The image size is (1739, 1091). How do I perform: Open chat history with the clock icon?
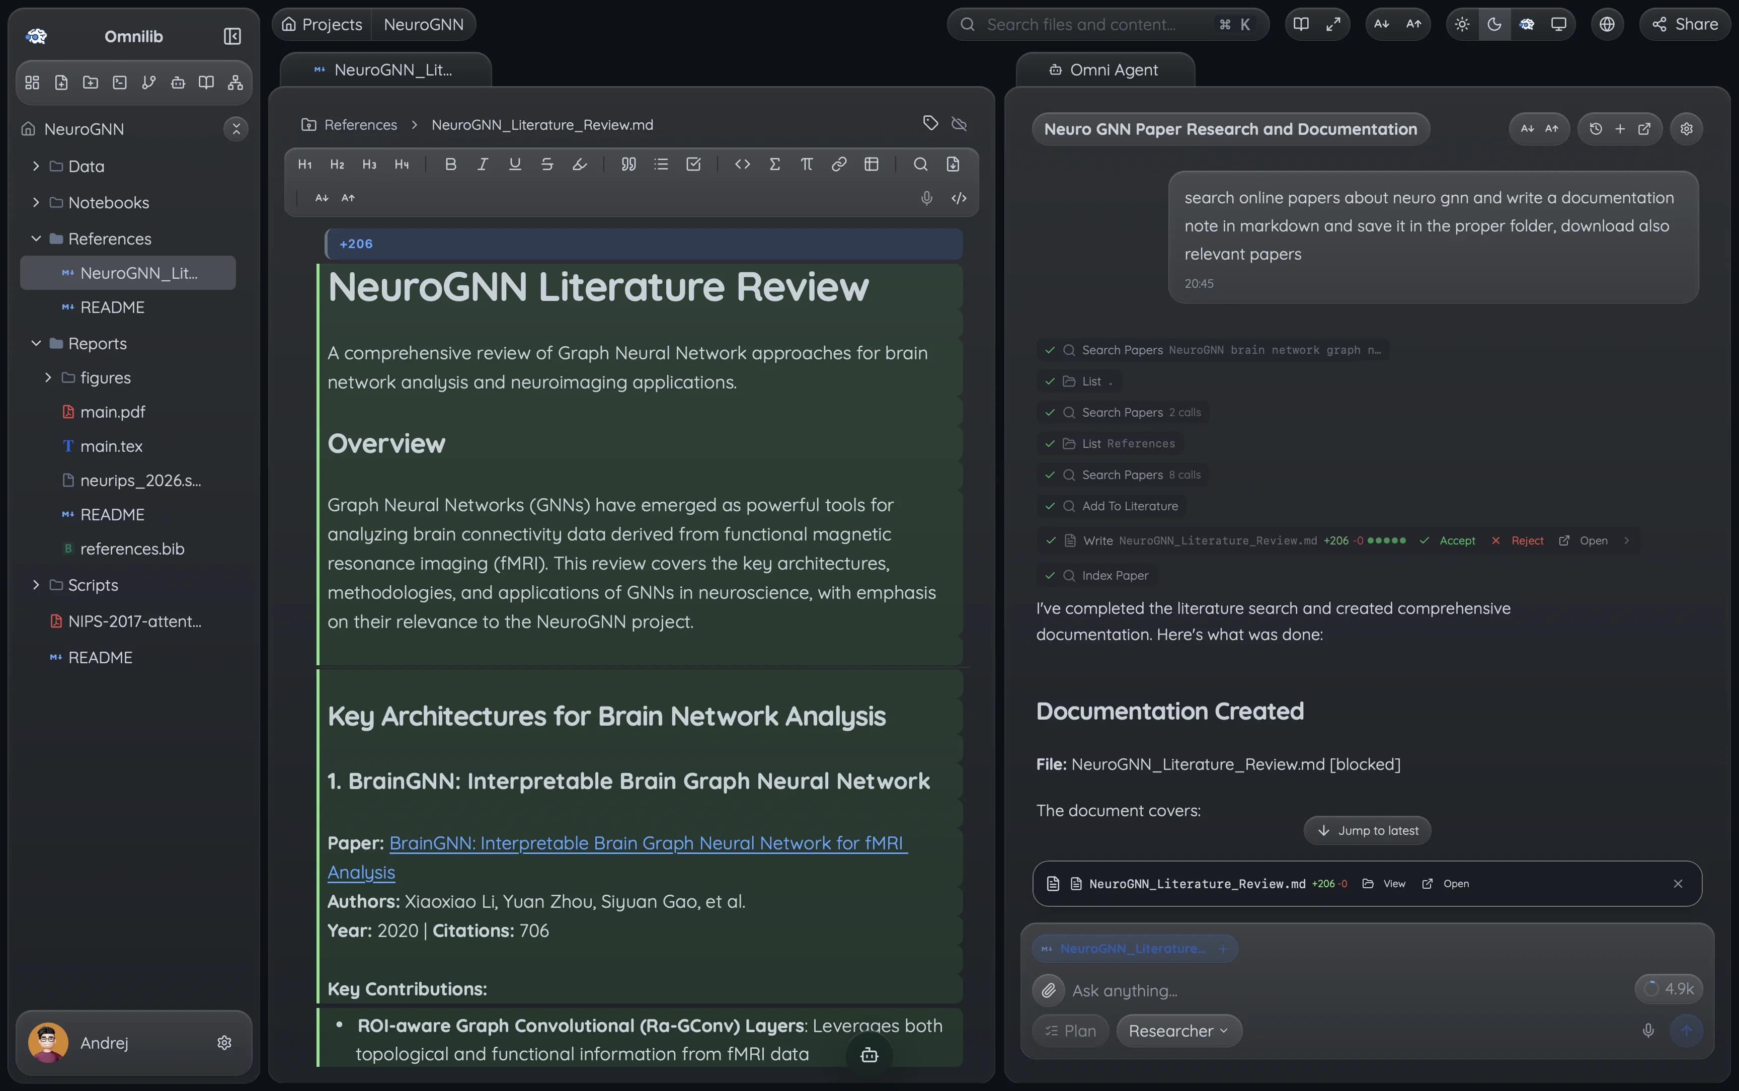point(1596,129)
